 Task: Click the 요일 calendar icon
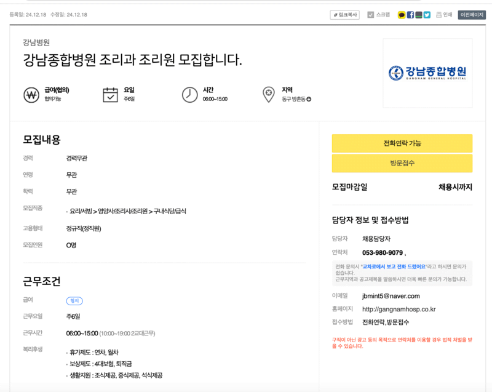pos(109,93)
